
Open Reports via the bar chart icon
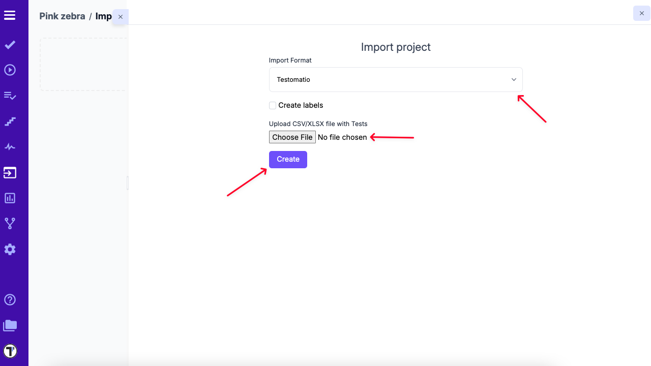coord(10,198)
